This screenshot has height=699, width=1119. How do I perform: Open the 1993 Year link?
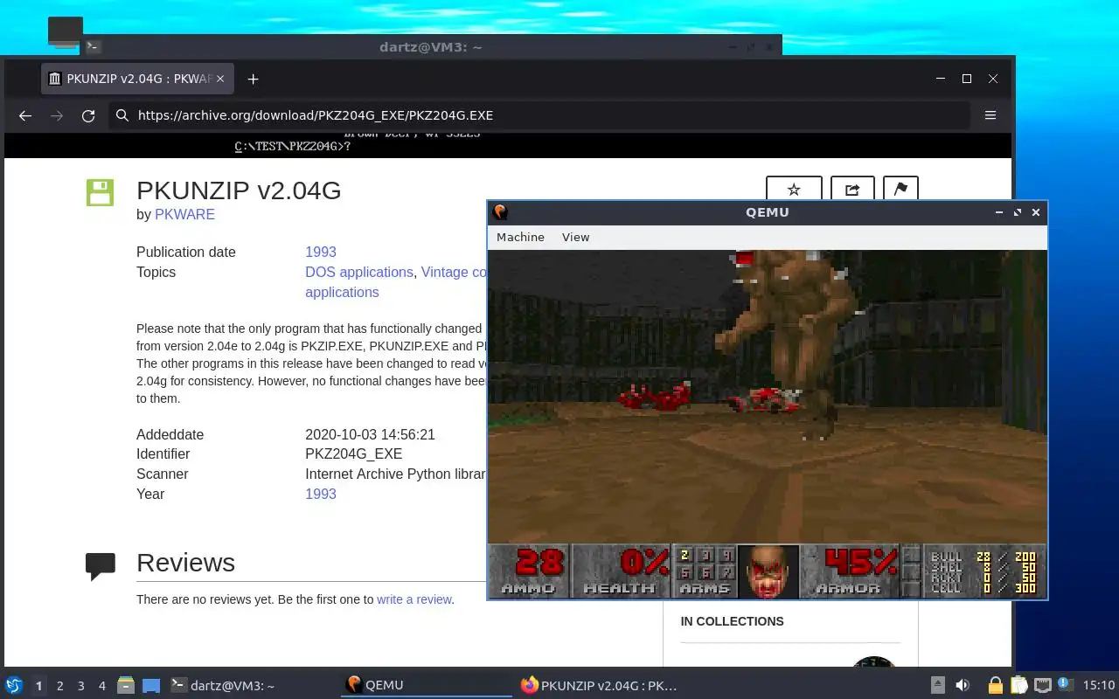(x=321, y=494)
